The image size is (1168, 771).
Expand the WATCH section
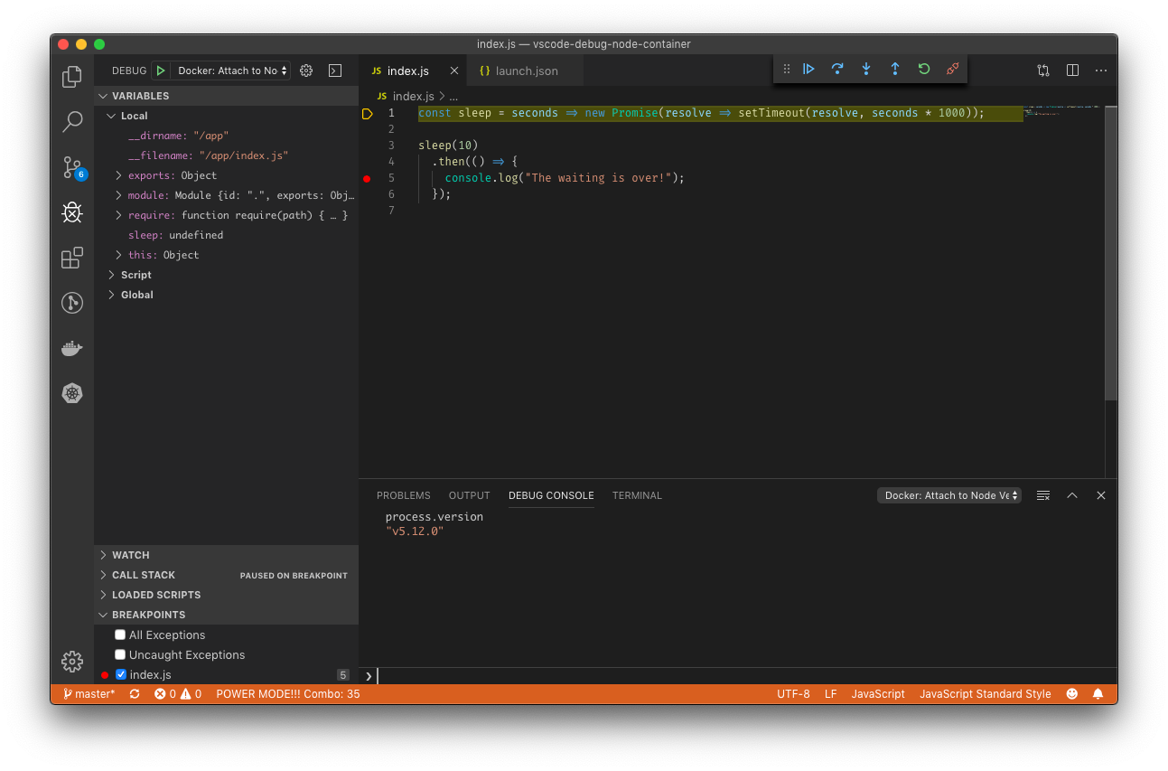point(226,555)
